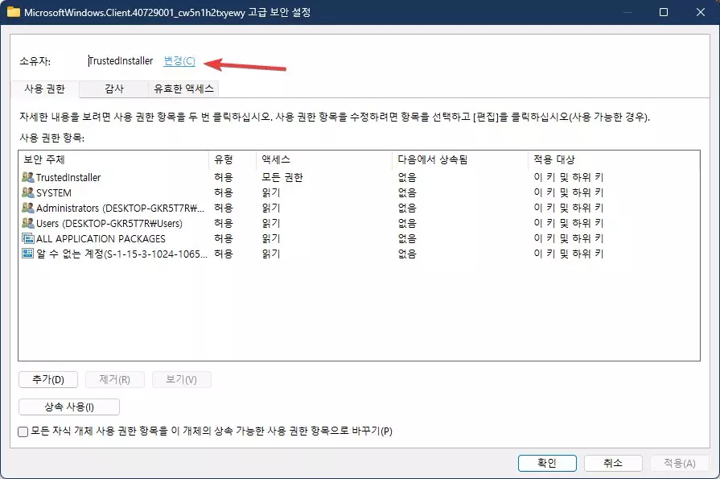Check the 모든 자식 개체 사용 권한 replace checkbox
720x479 pixels.
point(23,432)
